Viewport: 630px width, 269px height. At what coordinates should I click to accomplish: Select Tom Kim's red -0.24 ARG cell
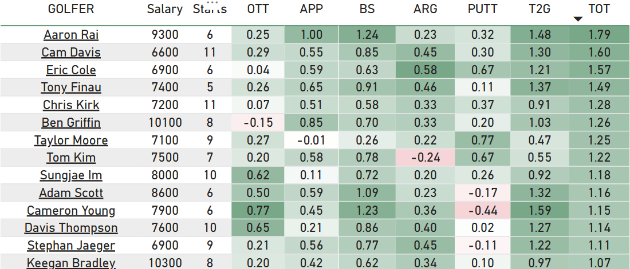coord(425,158)
